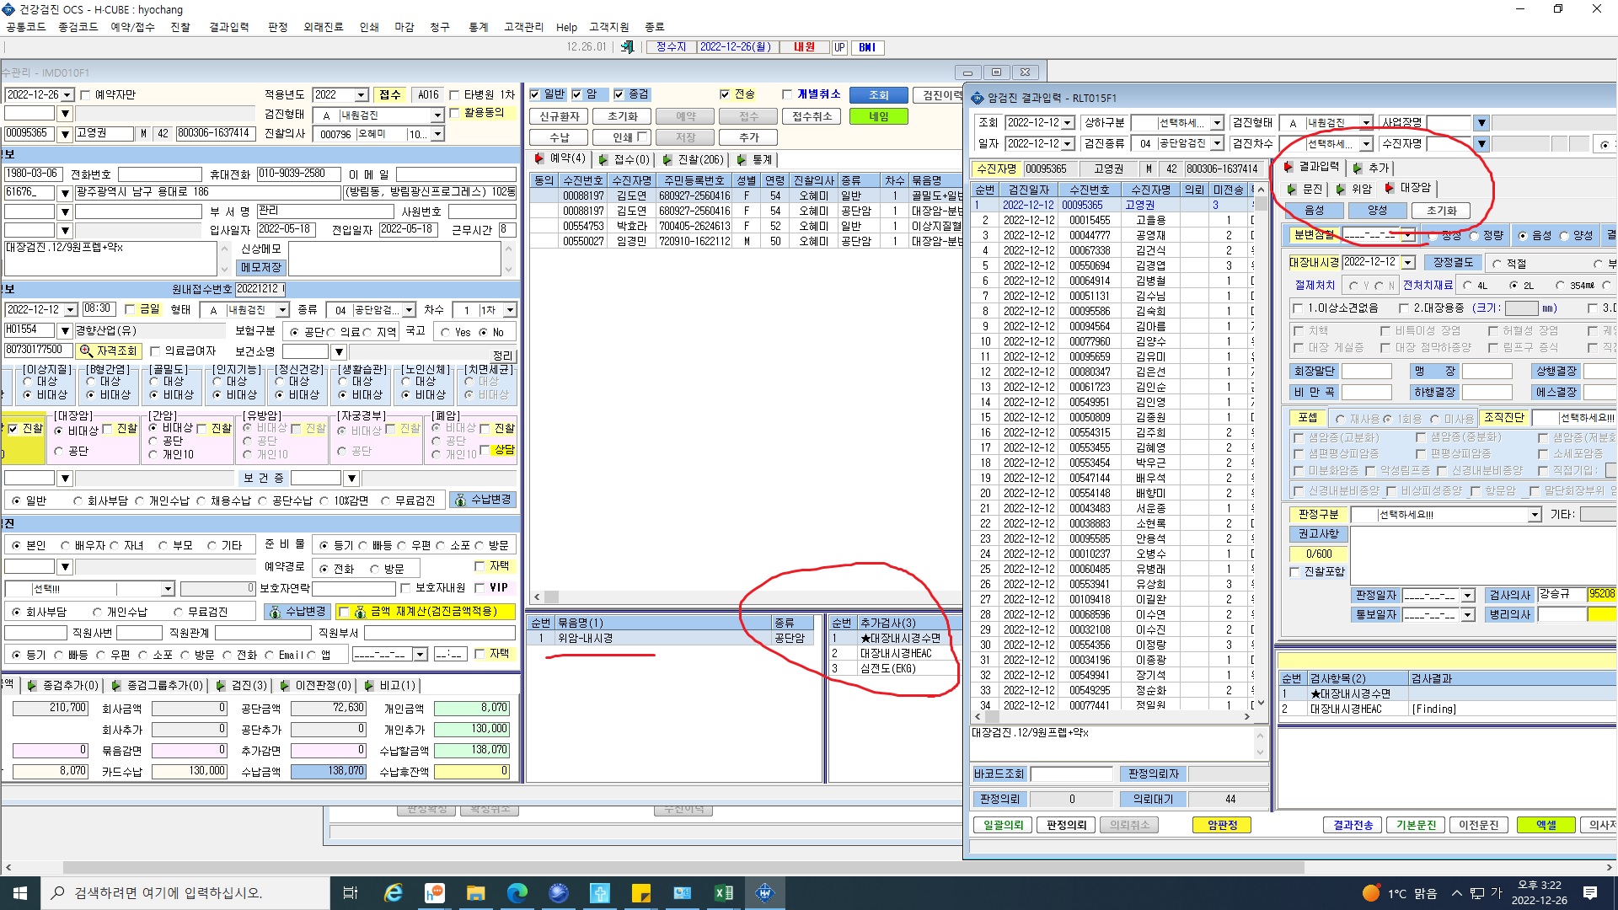This screenshot has height=910, width=1618.
Task: Click the 바코드조회 input field
Action: click(x=1072, y=773)
